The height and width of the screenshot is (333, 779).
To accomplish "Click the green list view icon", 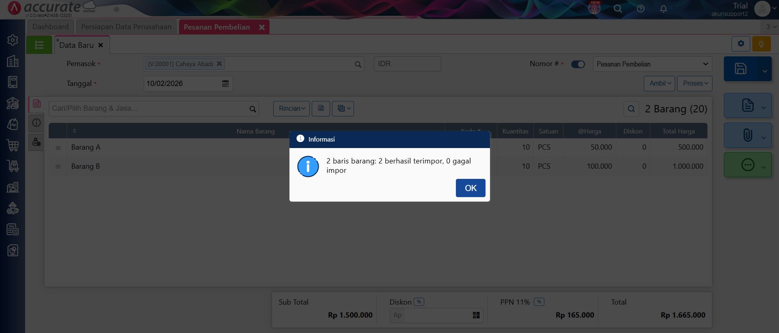I will coord(39,45).
